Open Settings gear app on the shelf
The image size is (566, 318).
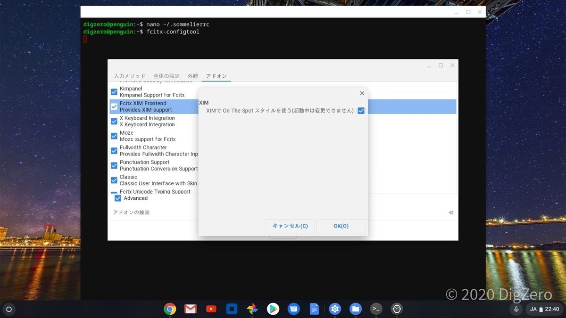pyautogui.click(x=335, y=309)
